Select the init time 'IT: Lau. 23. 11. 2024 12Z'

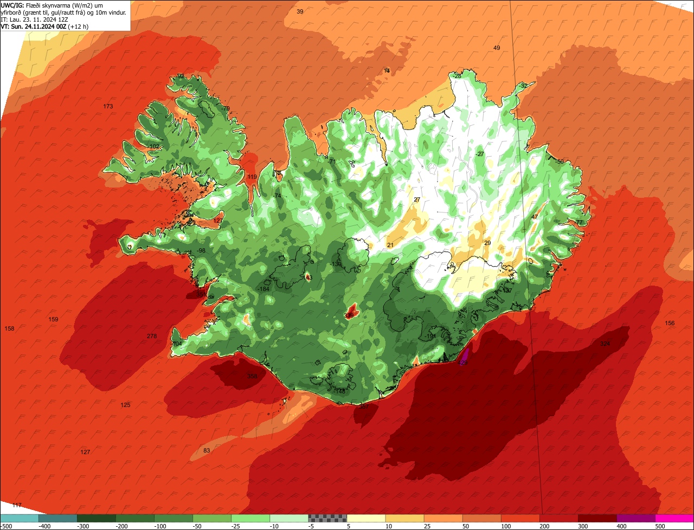click(x=35, y=19)
